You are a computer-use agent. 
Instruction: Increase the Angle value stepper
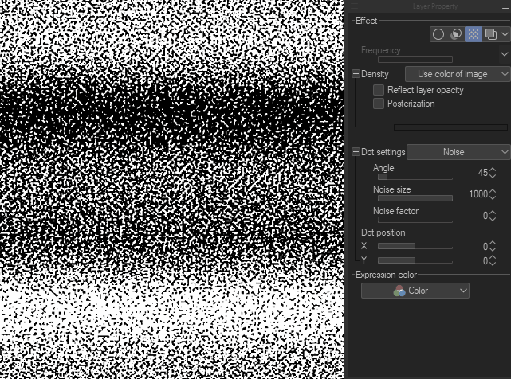point(493,170)
